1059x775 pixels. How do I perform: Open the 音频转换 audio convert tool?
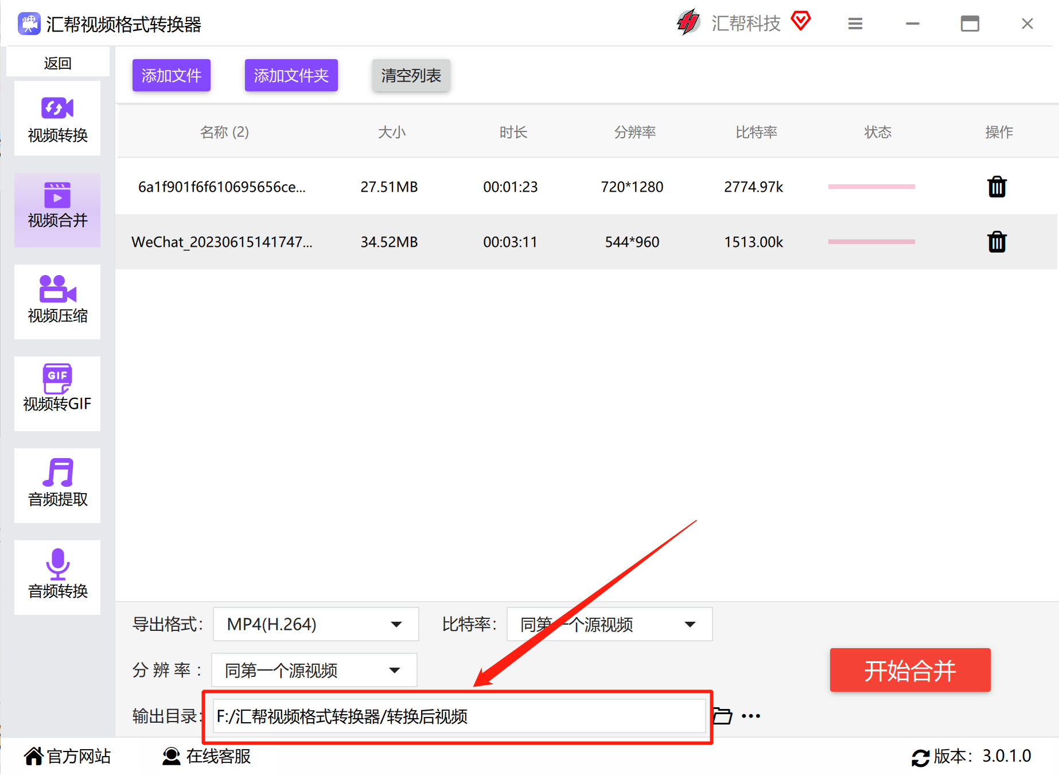(x=57, y=578)
